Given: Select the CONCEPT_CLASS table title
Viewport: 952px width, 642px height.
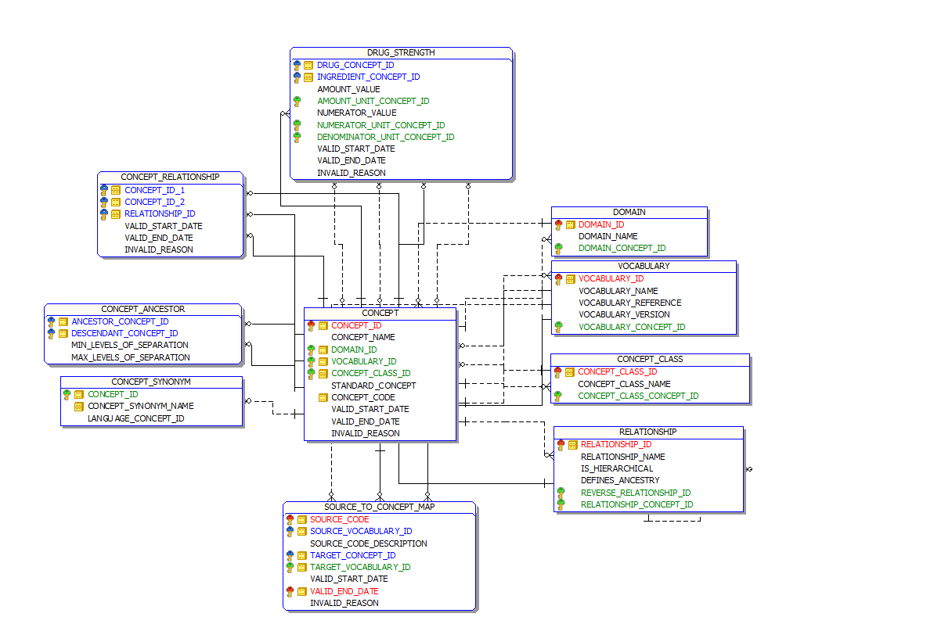Looking at the screenshot, I should [x=650, y=360].
